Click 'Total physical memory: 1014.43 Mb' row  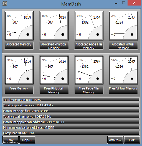click(71, 105)
